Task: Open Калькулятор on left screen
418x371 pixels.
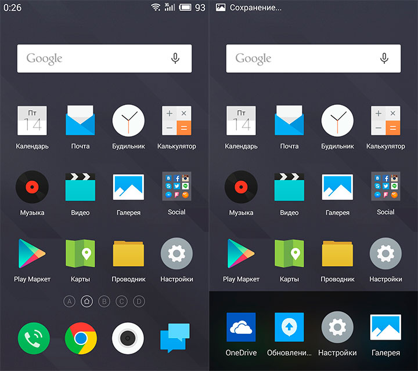Action: (x=176, y=121)
